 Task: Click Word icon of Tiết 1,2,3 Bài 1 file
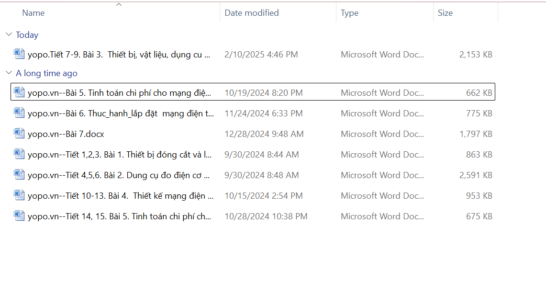tap(19, 154)
